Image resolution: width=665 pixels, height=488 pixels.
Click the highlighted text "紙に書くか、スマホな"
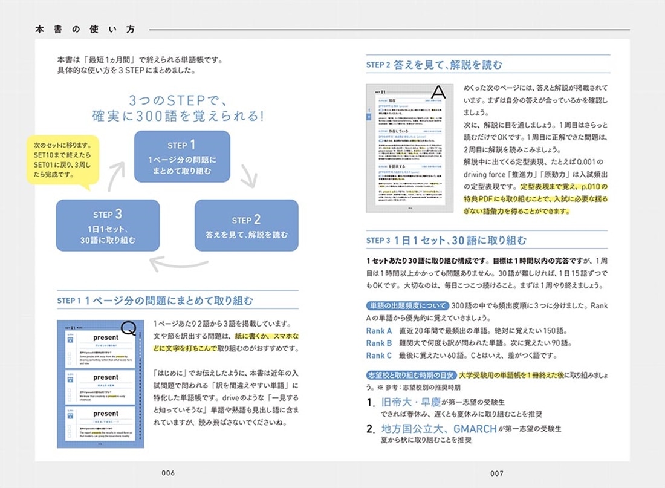click(x=267, y=336)
